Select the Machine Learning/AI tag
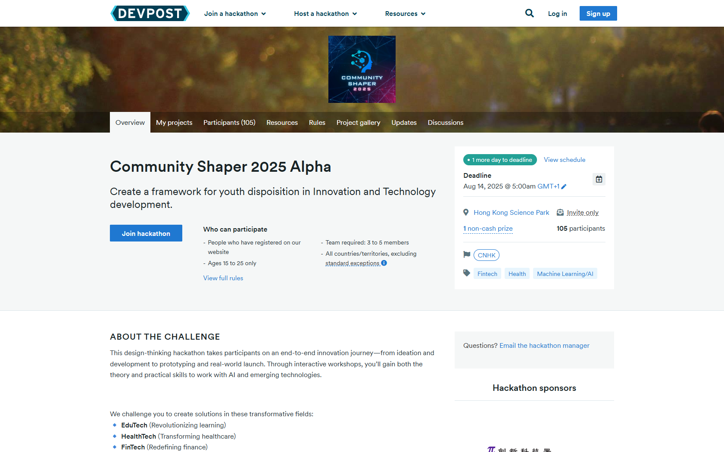Screen dimensions: 724x452 pos(565,274)
